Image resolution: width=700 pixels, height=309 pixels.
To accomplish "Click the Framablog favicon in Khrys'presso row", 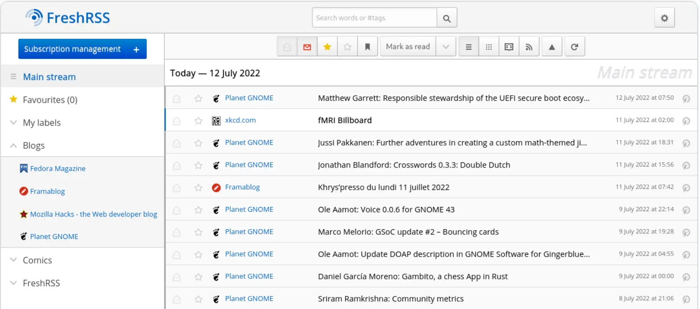I will (x=216, y=187).
